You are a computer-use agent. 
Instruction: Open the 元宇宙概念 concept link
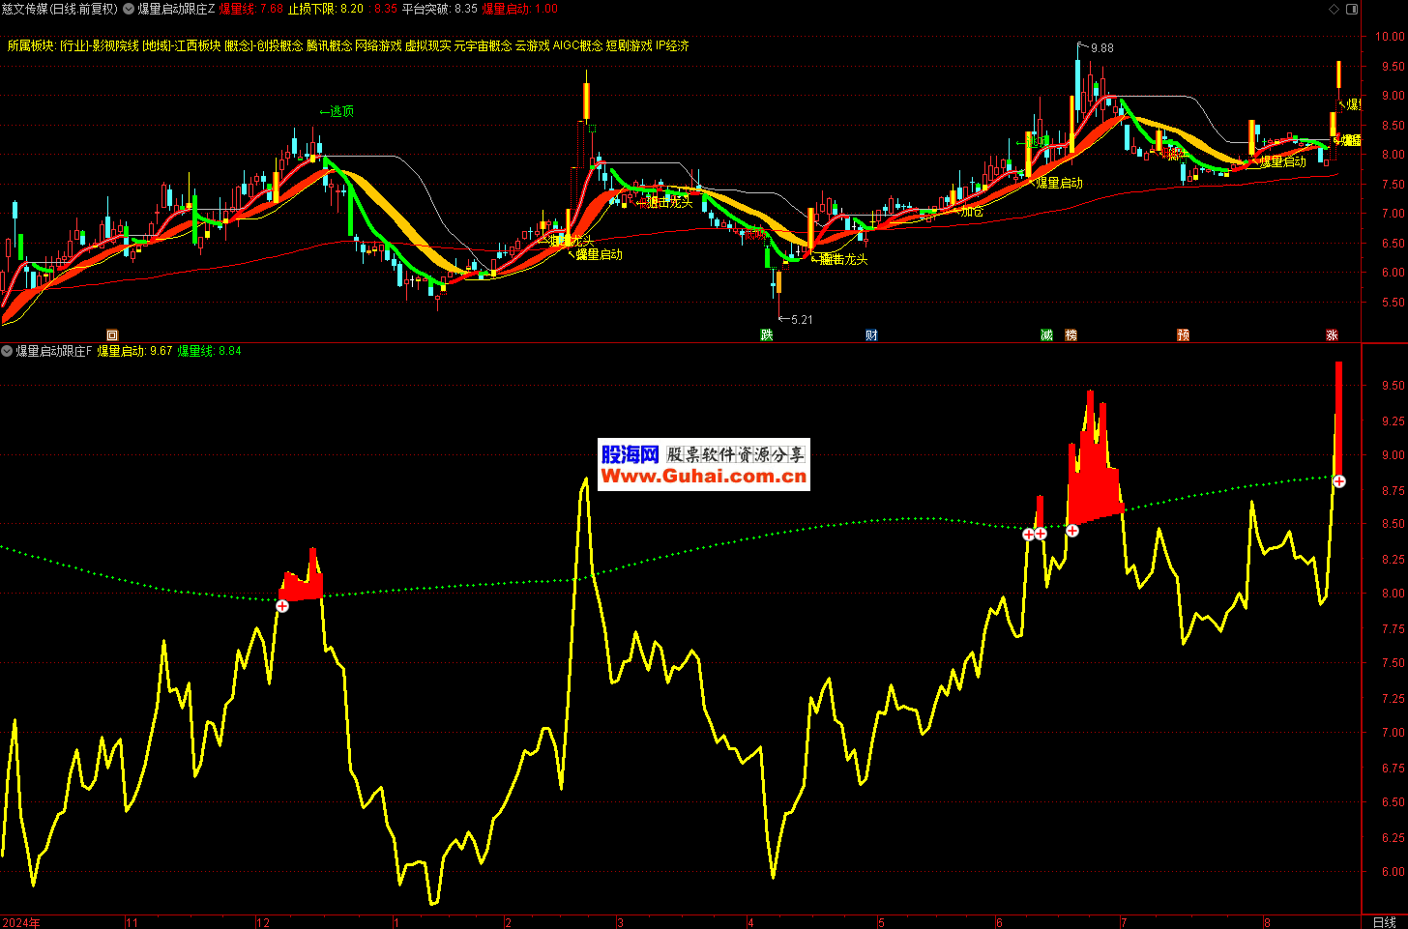tap(483, 45)
